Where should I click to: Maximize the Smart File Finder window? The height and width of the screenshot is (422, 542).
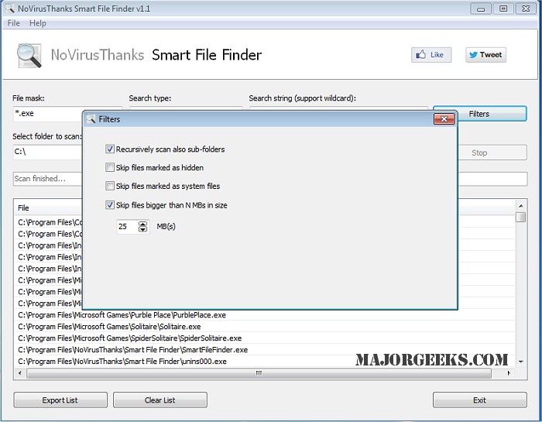(x=503, y=9)
